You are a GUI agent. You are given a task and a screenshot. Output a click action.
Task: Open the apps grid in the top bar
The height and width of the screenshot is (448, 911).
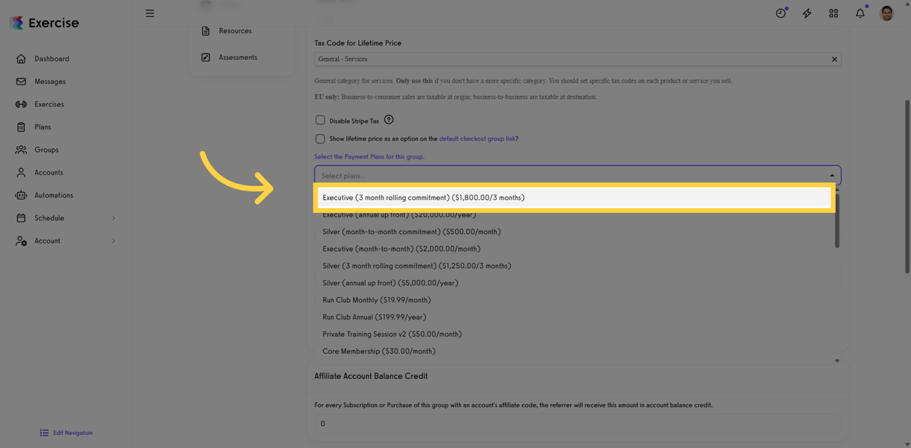[833, 13]
